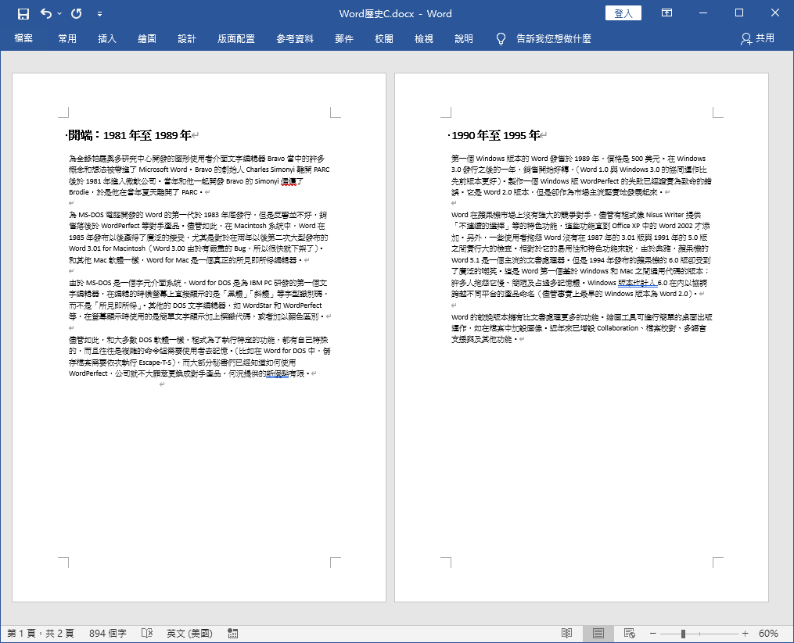Select the 版面配置 ribbon tab
This screenshot has width=794, height=643.
point(236,38)
